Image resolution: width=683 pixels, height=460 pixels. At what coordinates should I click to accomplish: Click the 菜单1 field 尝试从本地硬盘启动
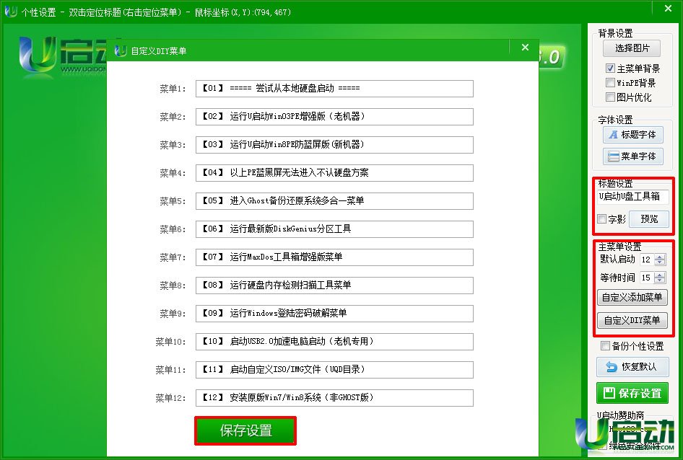click(334, 89)
